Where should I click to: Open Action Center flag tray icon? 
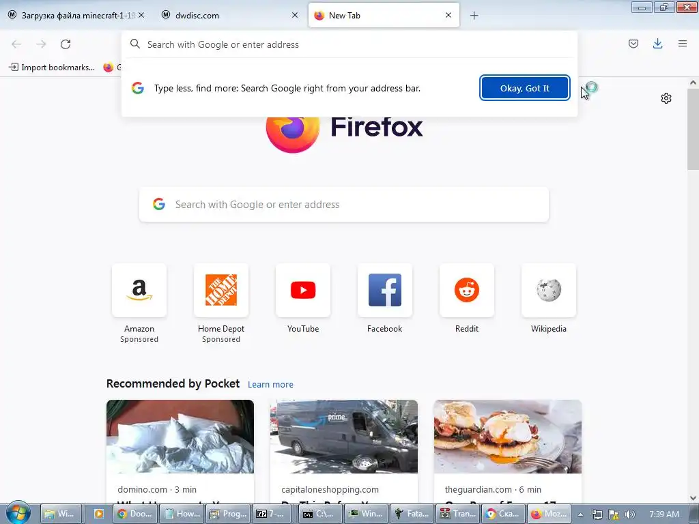(614, 514)
